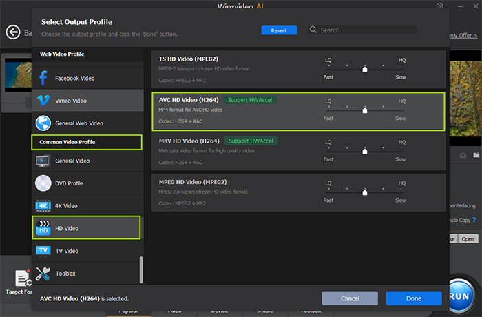Open the settings gear in the title bar

[439, 6]
